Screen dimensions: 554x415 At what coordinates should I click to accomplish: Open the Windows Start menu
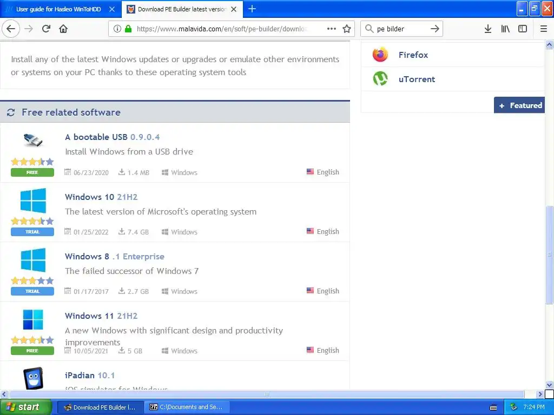point(25,407)
